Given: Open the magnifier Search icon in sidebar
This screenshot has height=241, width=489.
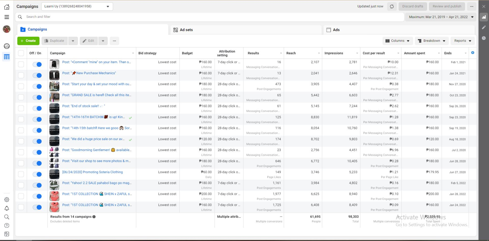Looking at the screenshot, I should click(7, 217).
